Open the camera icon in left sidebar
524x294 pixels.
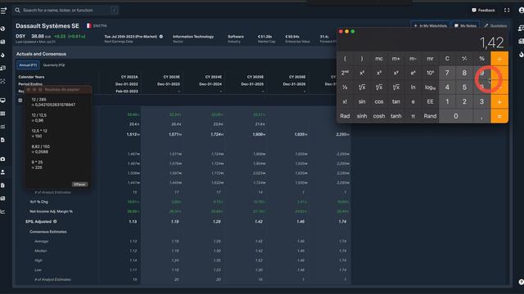tap(2, 159)
